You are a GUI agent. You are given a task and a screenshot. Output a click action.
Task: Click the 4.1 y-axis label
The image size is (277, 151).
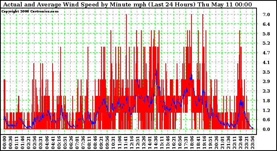click(266, 62)
